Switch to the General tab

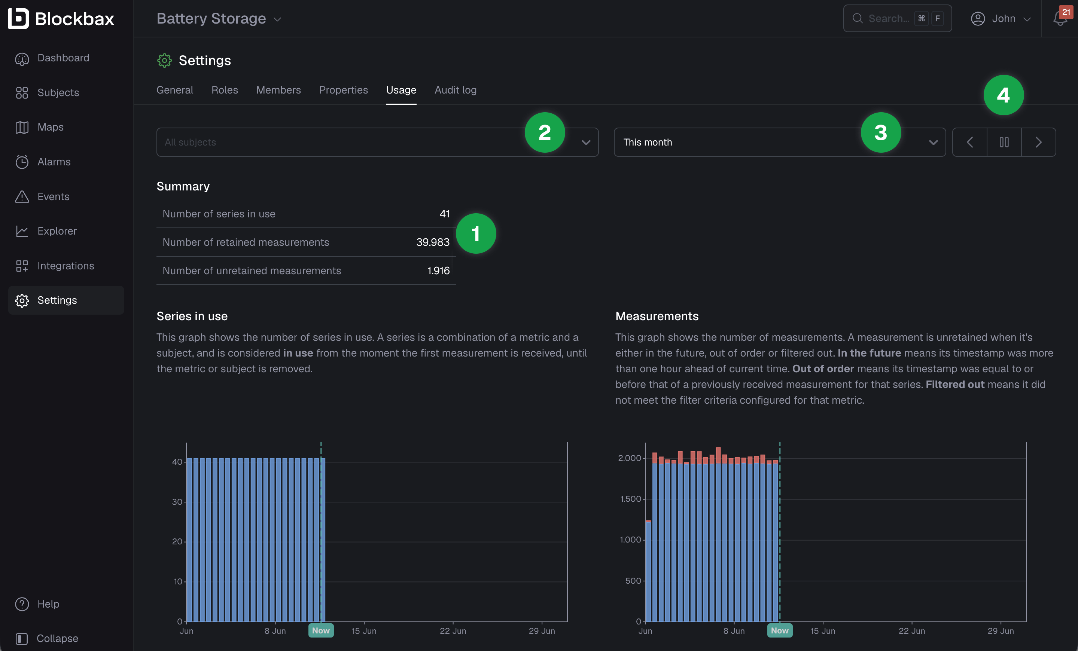pyautogui.click(x=174, y=90)
